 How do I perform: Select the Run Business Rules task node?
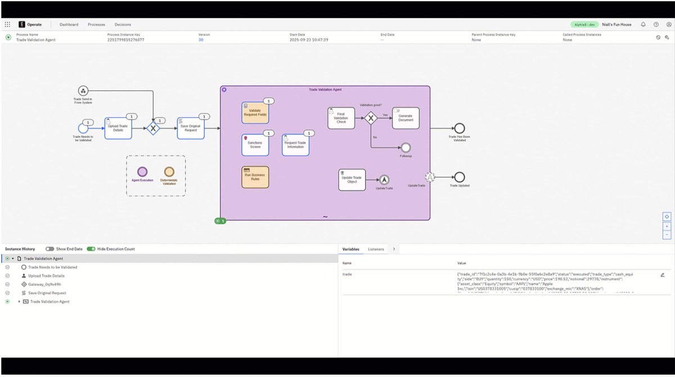point(255,177)
